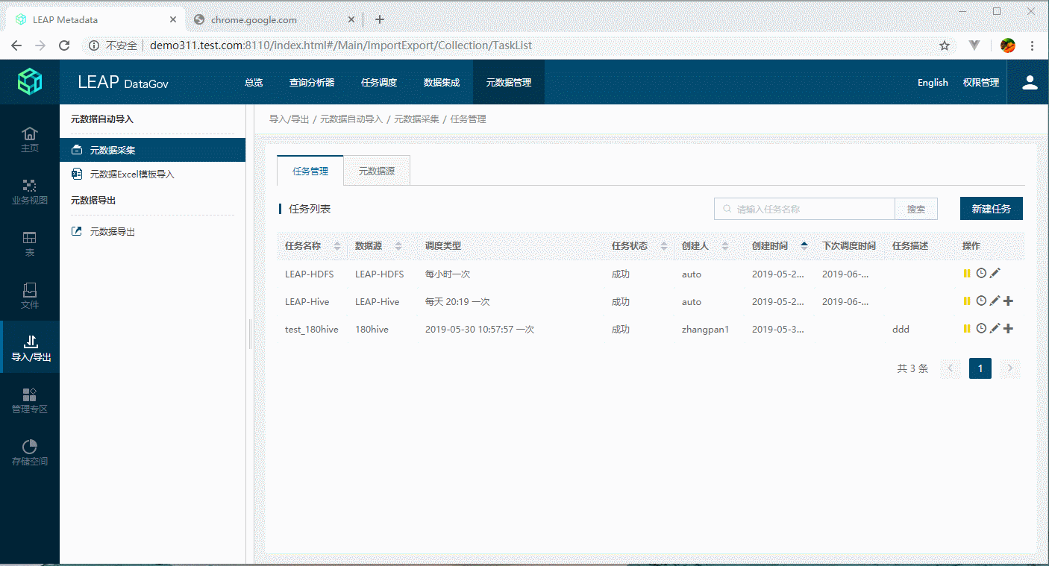The image size is (1049, 566).
Task: Open schedule clock for LEAP-HDFS task
Action: [x=981, y=274]
